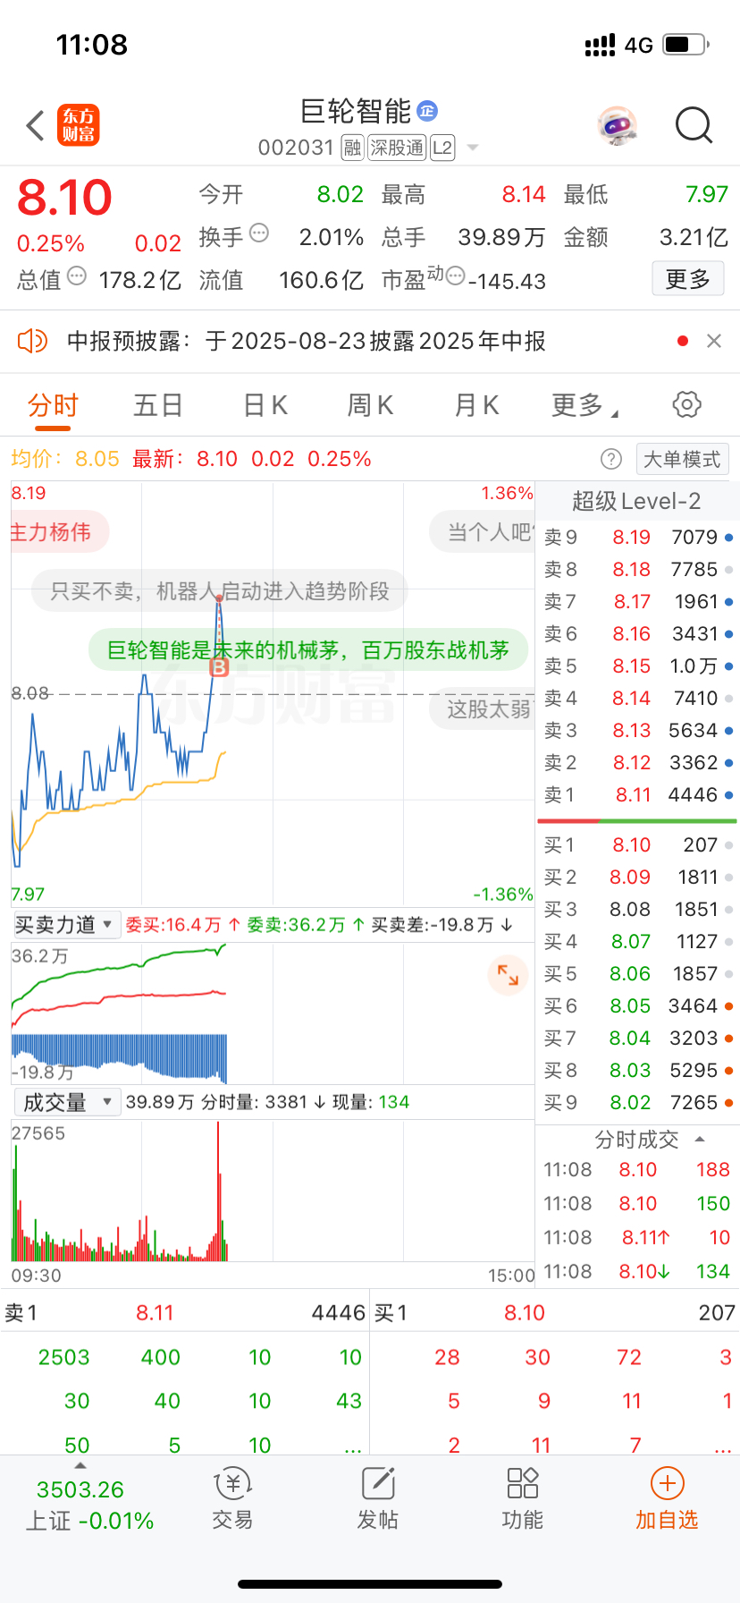Image resolution: width=740 pixels, height=1603 pixels.
Task: Open 功能 functions icon
Action: point(522,1498)
